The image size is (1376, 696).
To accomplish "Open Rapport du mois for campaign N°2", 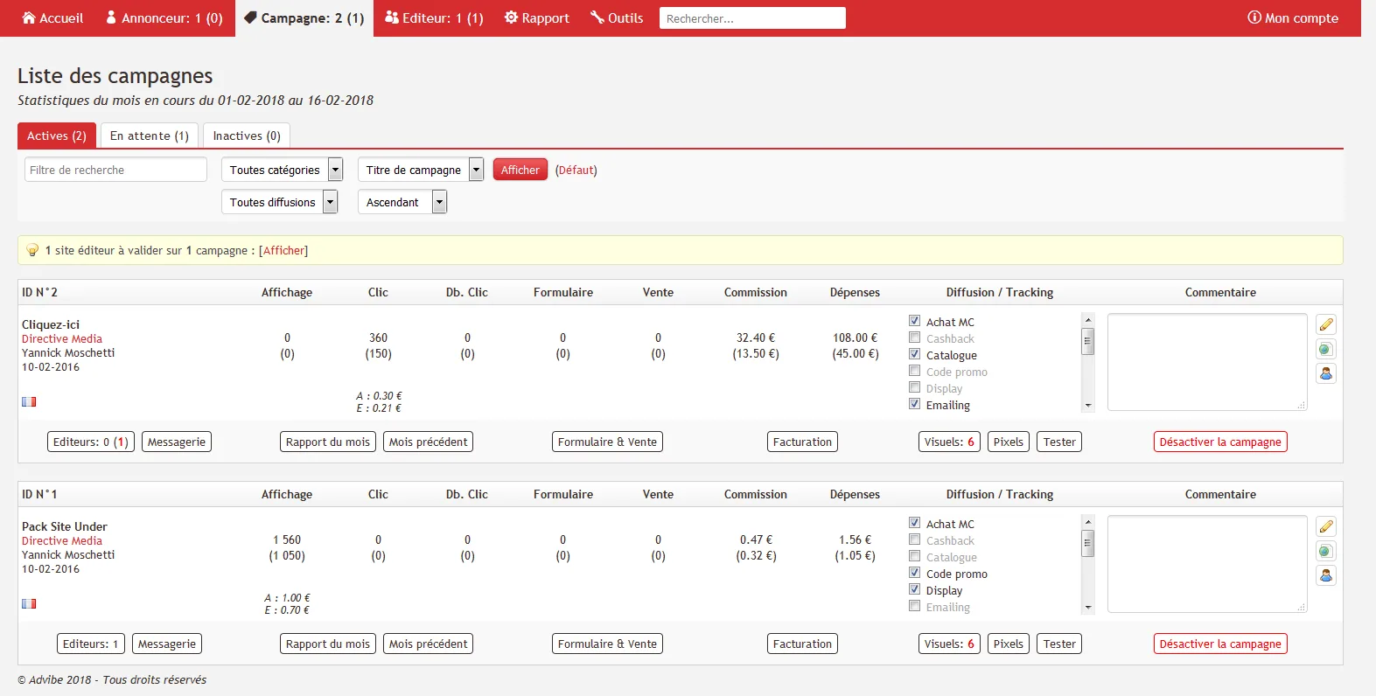I will (328, 442).
